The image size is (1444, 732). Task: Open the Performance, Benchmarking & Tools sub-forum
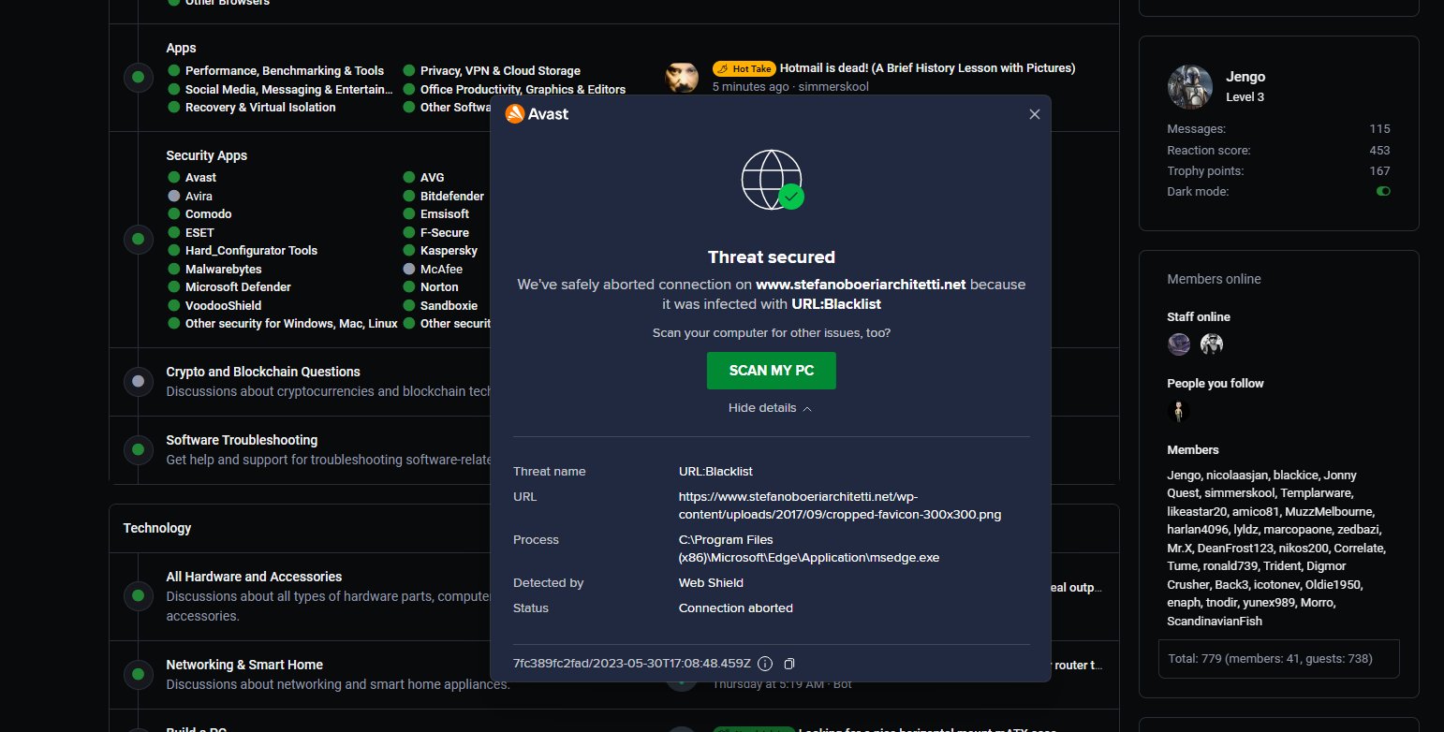tap(285, 71)
